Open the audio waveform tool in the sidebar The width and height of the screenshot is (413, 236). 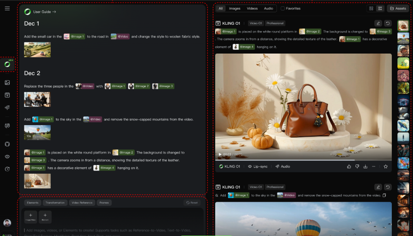point(7,107)
